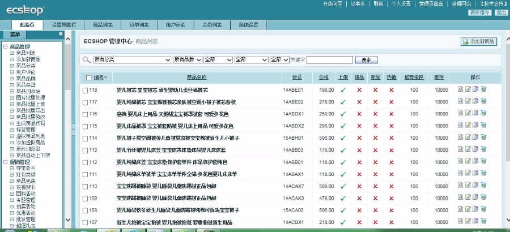Click the sidebar scrollbar up arrow
Image resolution: width=510 pixels, height=232 pixels.
pyautogui.click(x=68, y=39)
